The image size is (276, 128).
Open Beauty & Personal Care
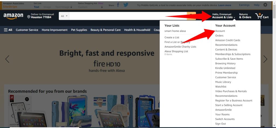tap(106, 30)
